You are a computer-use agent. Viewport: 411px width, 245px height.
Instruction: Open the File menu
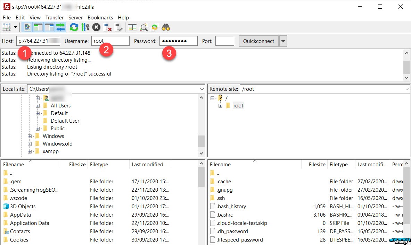pos(7,18)
